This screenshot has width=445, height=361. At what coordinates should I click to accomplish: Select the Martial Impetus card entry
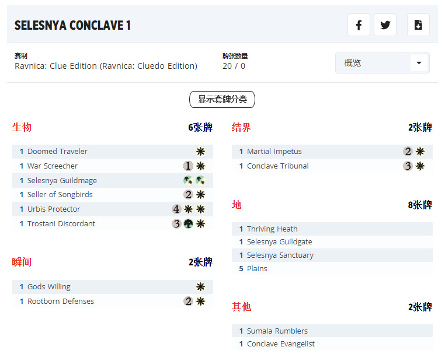(x=274, y=152)
